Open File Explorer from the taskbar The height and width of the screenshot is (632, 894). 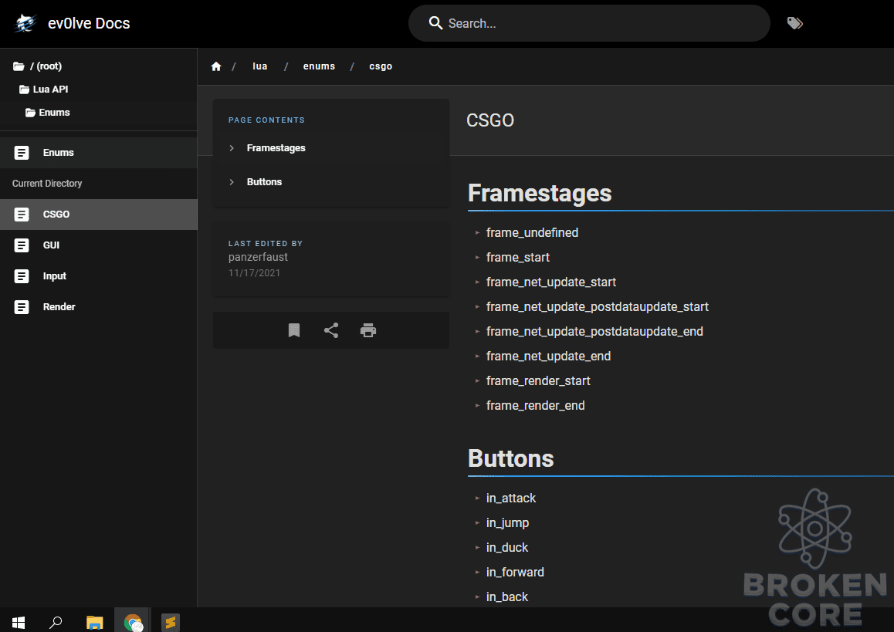[95, 622]
